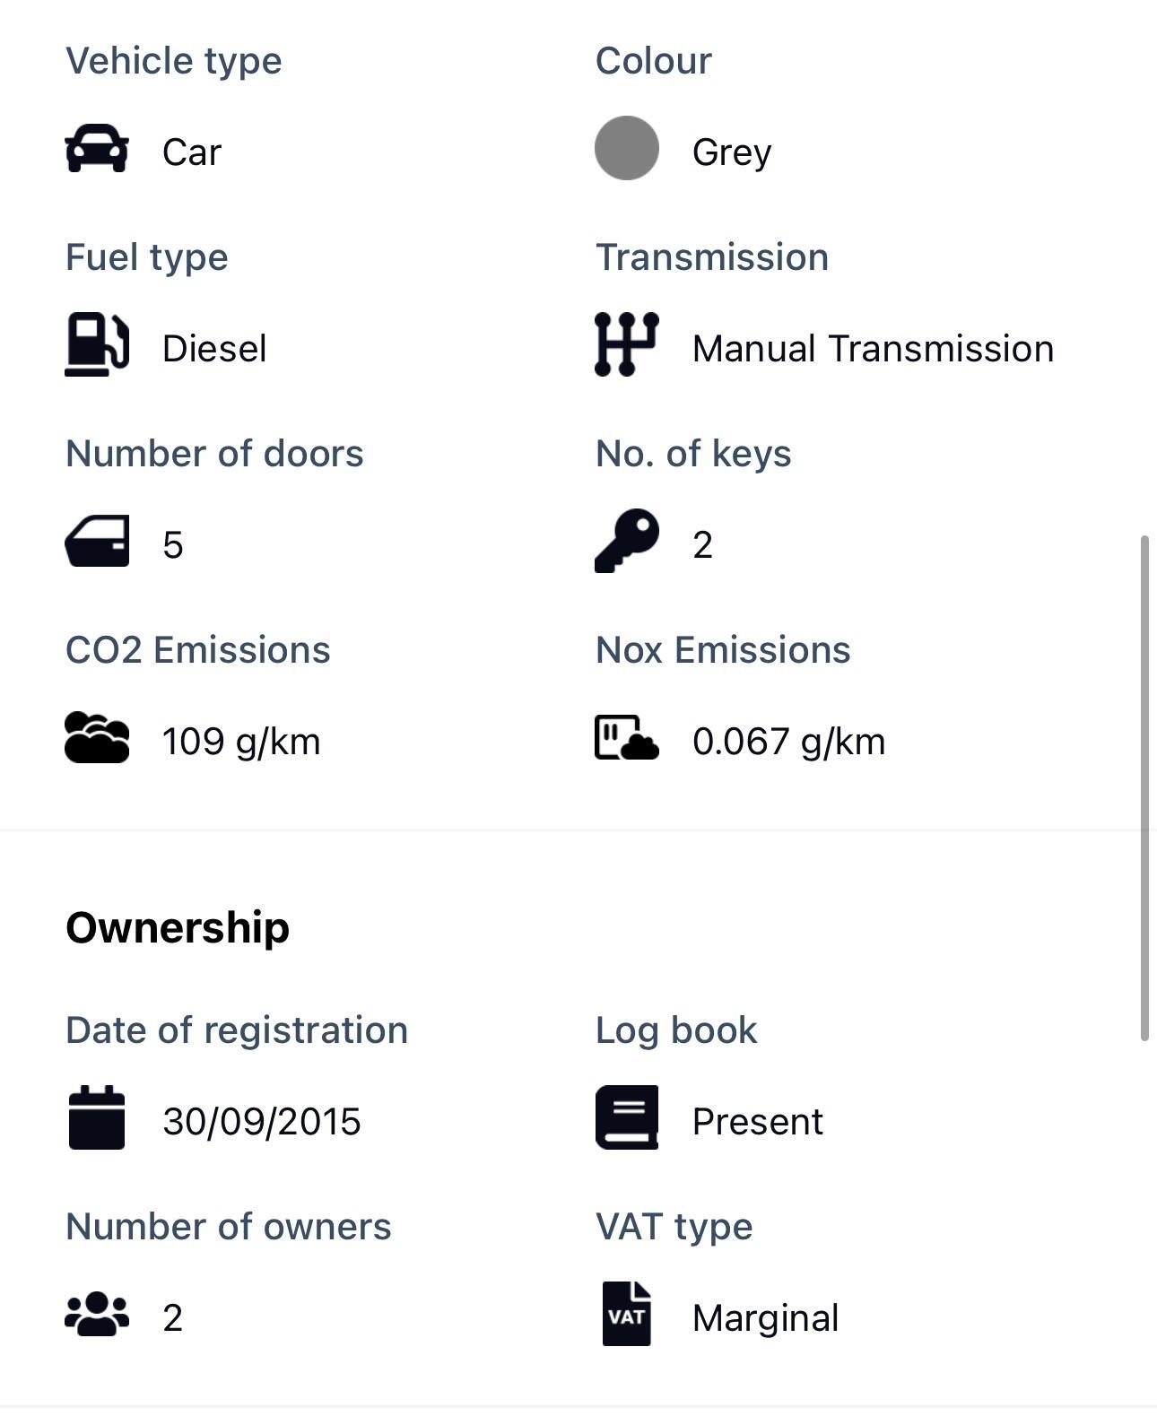The width and height of the screenshot is (1157, 1425).
Task: Click the key icon under No. of keys
Action: click(626, 541)
